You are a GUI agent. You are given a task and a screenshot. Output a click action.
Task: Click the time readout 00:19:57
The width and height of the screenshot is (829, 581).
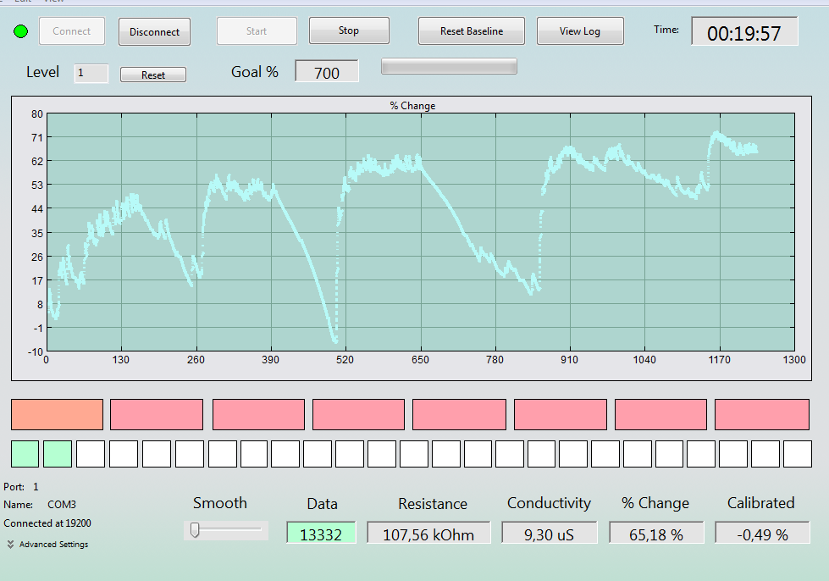744,33
